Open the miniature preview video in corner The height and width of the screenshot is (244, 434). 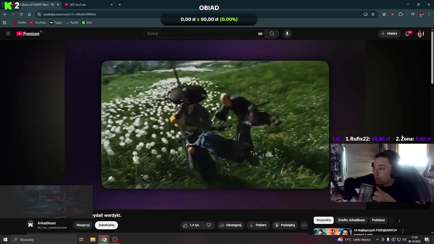[x=46, y=202]
